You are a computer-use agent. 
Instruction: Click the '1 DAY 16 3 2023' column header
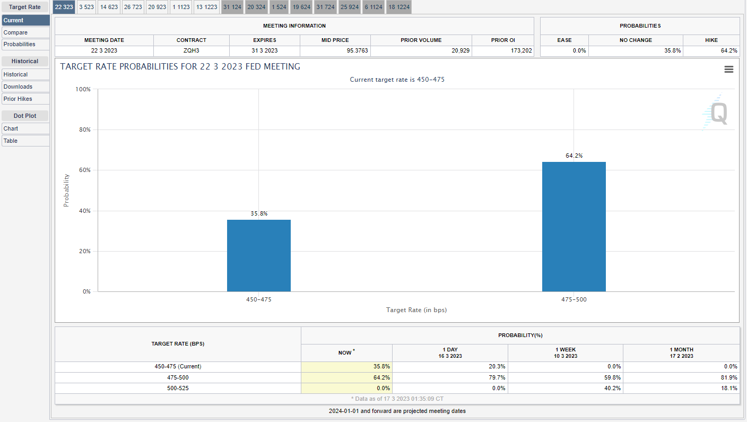point(450,353)
